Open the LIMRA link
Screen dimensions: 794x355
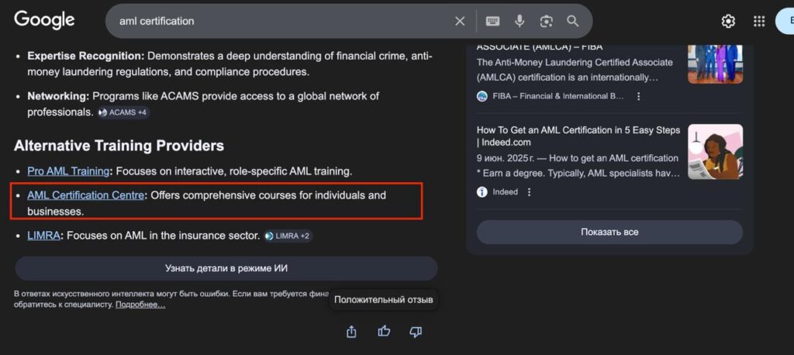pos(43,236)
